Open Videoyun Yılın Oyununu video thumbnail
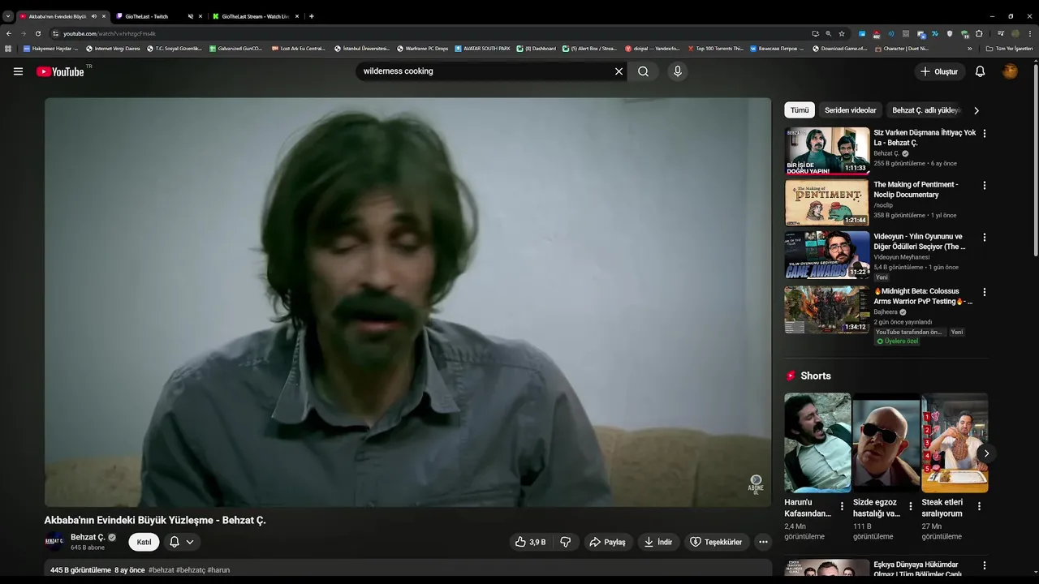Viewport: 1039px width, 584px height. pos(826,255)
